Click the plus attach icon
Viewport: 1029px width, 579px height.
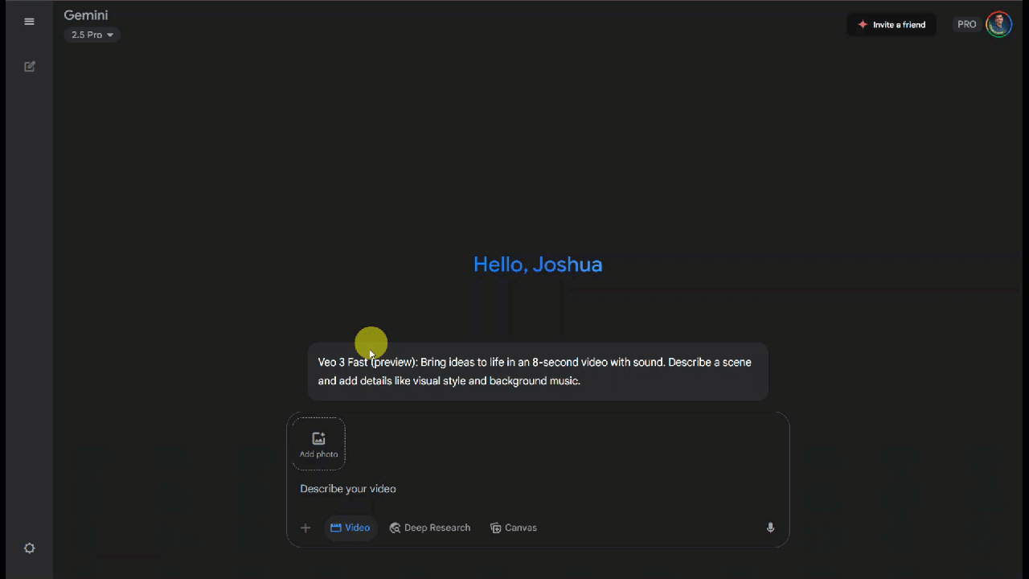point(305,528)
